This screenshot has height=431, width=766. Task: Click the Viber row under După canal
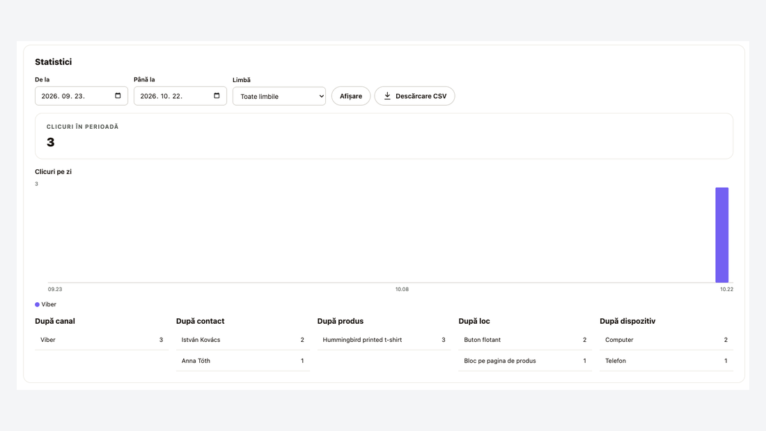coord(102,340)
